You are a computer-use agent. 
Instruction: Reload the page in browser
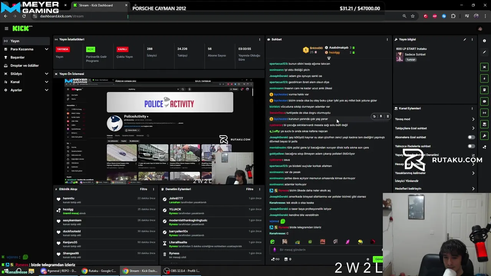pyautogui.click(x=24, y=16)
